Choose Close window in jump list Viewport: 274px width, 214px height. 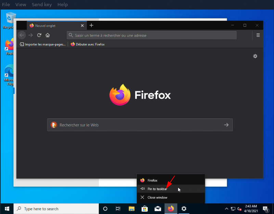171,197
